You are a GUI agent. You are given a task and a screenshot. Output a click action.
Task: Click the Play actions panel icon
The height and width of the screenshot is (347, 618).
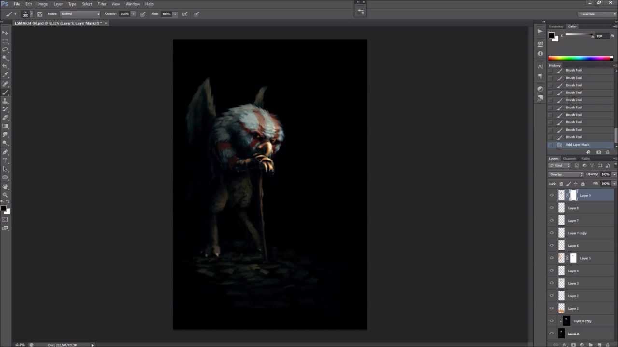coord(540,31)
